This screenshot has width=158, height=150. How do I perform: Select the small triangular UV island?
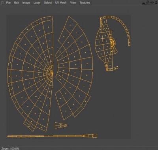[61, 126]
